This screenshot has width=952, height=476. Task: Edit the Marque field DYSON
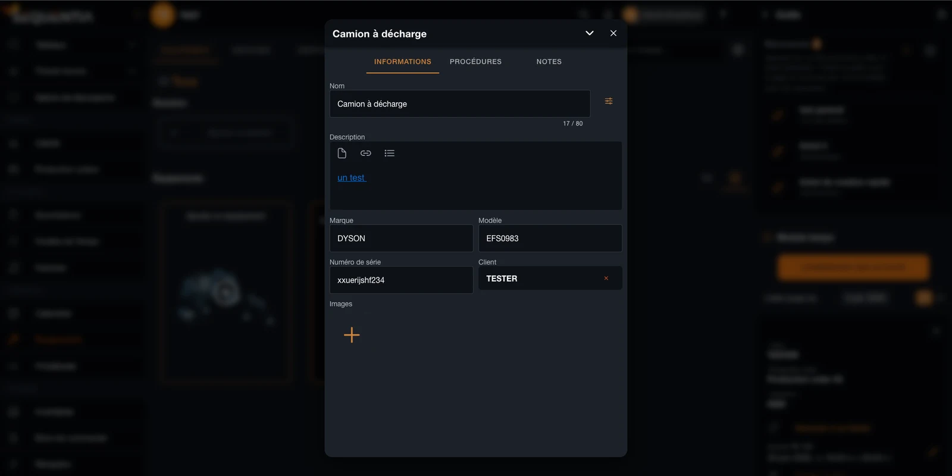(402, 238)
